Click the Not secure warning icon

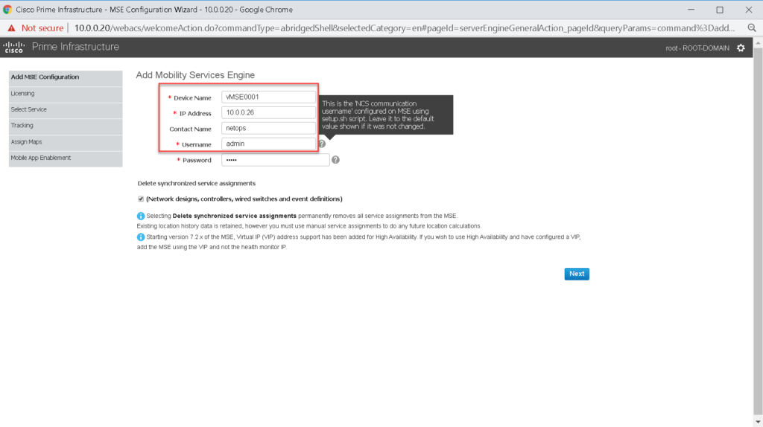(x=11, y=28)
